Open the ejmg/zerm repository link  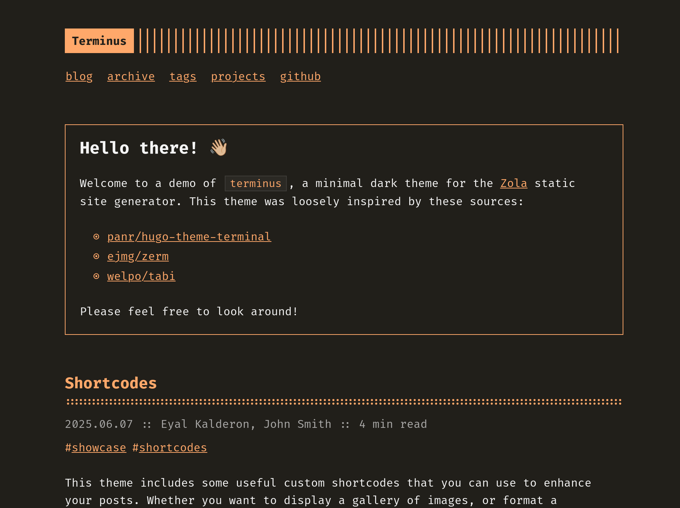pyautogui.click(x=138, y=256)
